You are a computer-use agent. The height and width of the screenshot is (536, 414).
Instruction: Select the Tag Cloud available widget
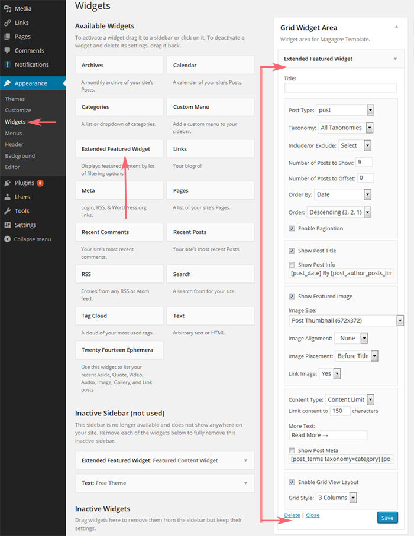coord(119,316)
